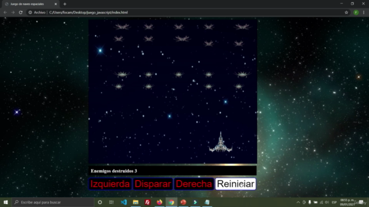
Task: Go forward in browser history
Action: click(x=13, y=13)
